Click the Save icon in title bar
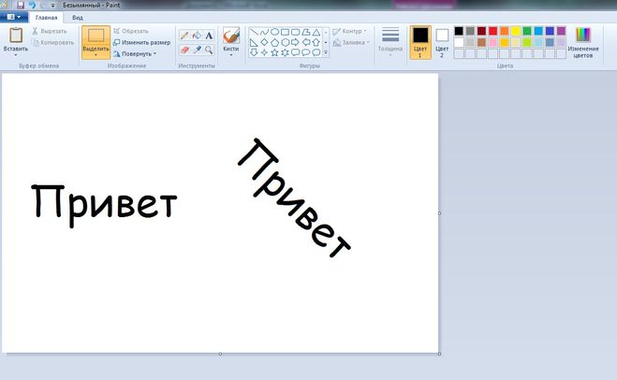The height and width of the screenshot is (380, 617). pyautogui.click(x=21, y=5)
